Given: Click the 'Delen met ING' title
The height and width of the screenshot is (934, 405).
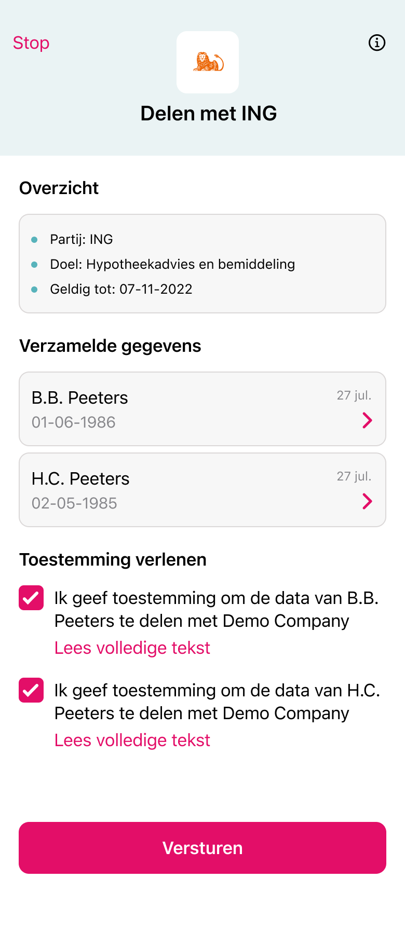Looking at the screenshot, I should tap(208, 114).
